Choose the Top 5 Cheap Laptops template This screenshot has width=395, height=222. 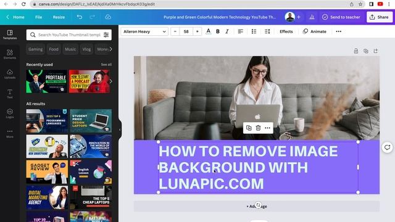[x=91, y=197]
